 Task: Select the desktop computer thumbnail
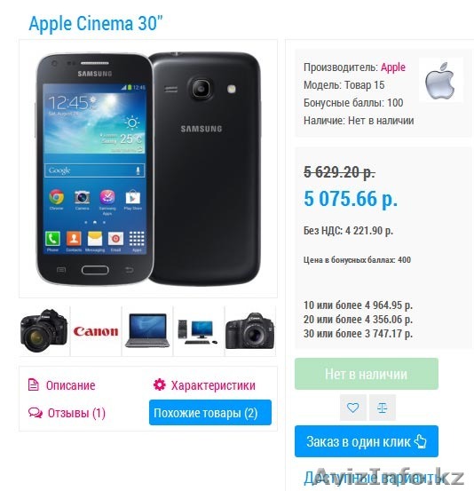pyautogui.click(x=199, y=331)
